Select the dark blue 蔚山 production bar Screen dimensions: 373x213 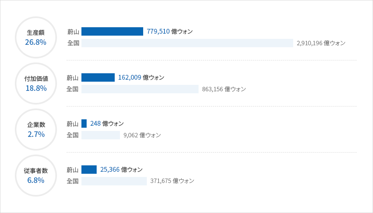[x=112, y=31]
